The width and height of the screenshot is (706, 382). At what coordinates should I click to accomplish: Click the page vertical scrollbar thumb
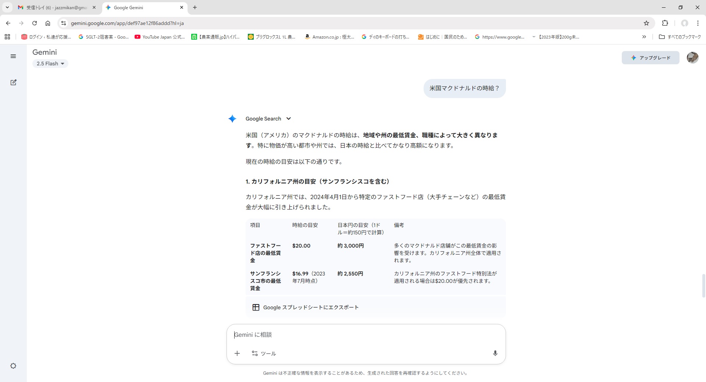tap(703, 285)
